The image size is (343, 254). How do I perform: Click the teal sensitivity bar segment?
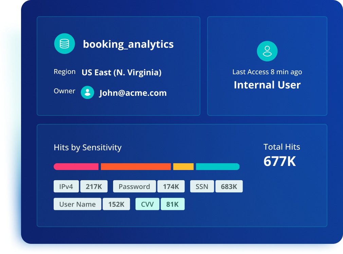pyautogui.click(x=218, y=167)
